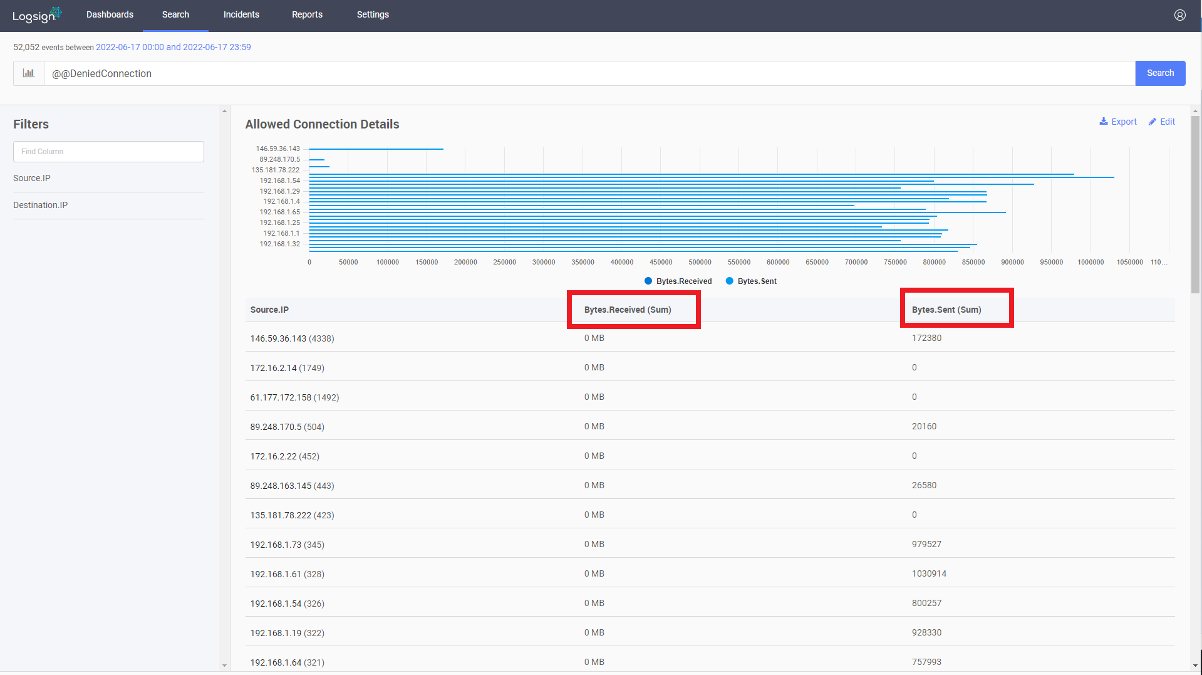Screen dimensions: 1202x675
Task: Click the results panel scroll down arrow
Action: coord(1195,666)
